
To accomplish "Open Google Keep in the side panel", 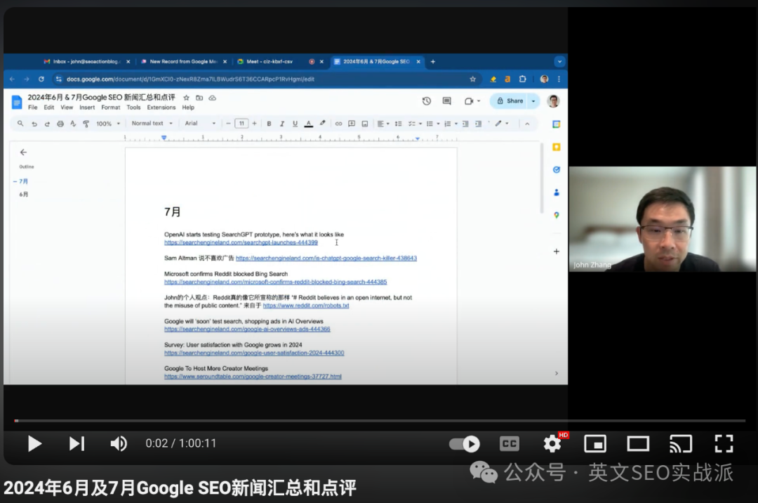I will coord(557,147).
